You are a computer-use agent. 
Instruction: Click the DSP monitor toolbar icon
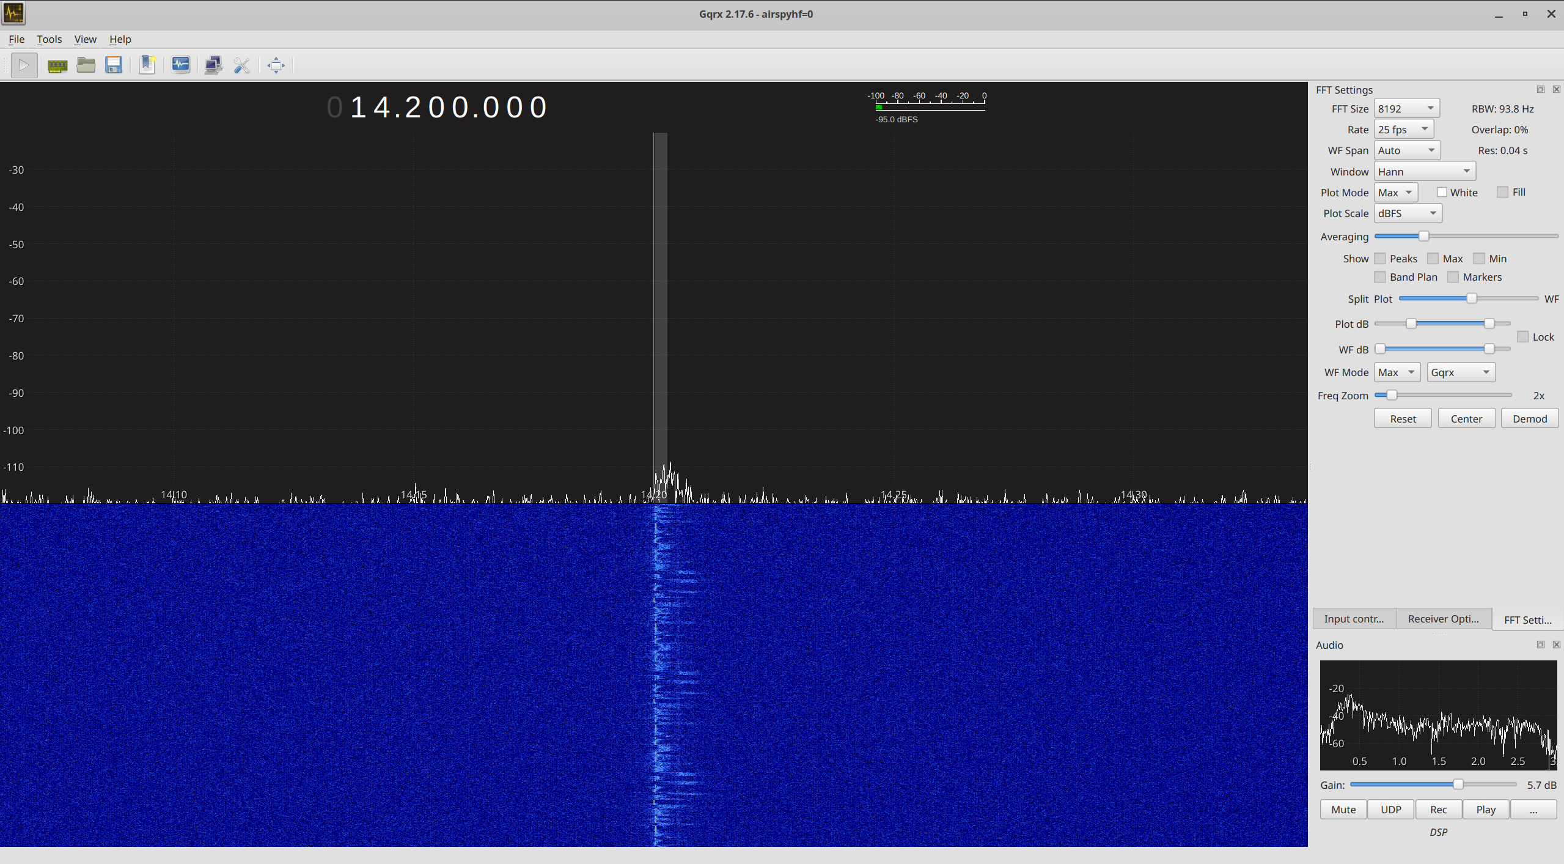pos(180,65)
